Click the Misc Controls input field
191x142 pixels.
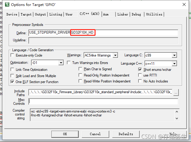click(103, 102)
